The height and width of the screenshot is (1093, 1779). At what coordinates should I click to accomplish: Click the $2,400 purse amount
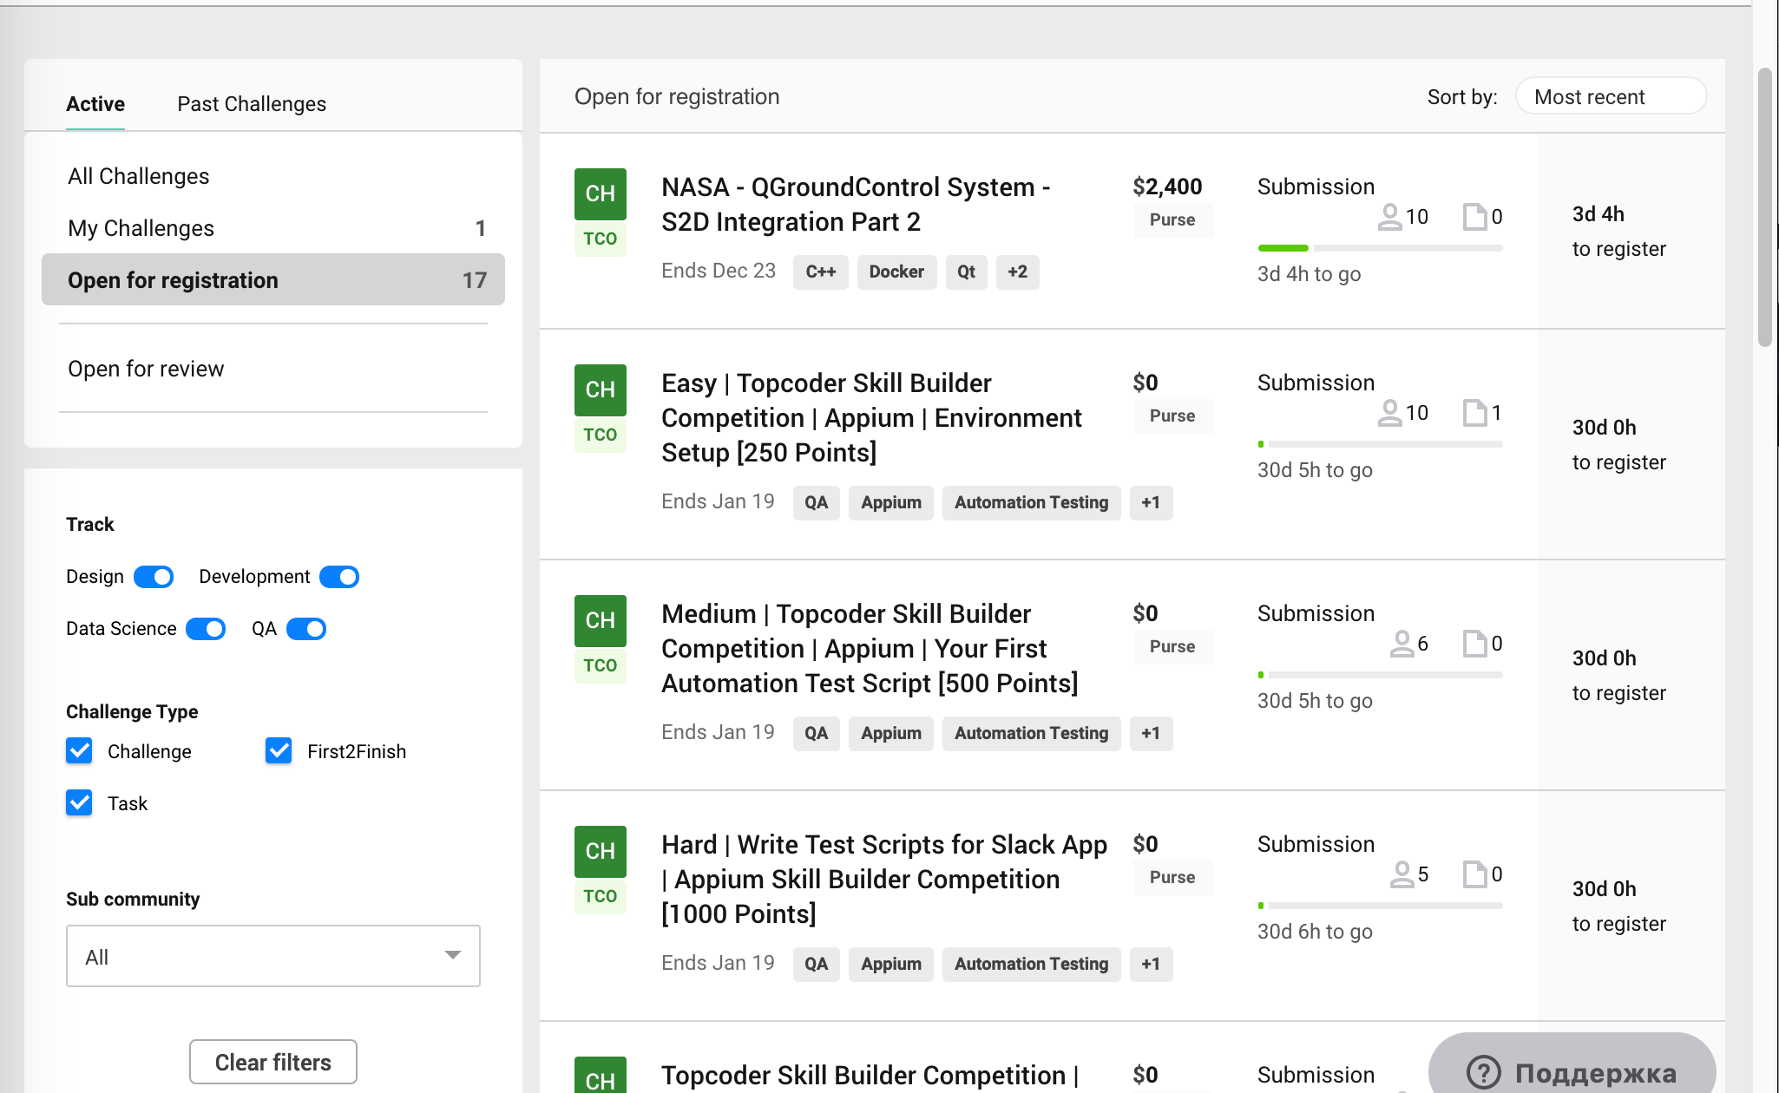pos(1167,187)
